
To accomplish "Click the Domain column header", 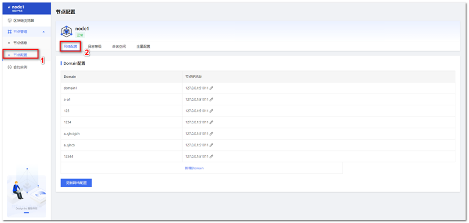I will click(x=121, y=77).
